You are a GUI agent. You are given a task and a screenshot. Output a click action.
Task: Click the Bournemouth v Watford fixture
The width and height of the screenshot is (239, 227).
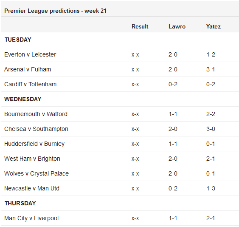pos(36,114)
